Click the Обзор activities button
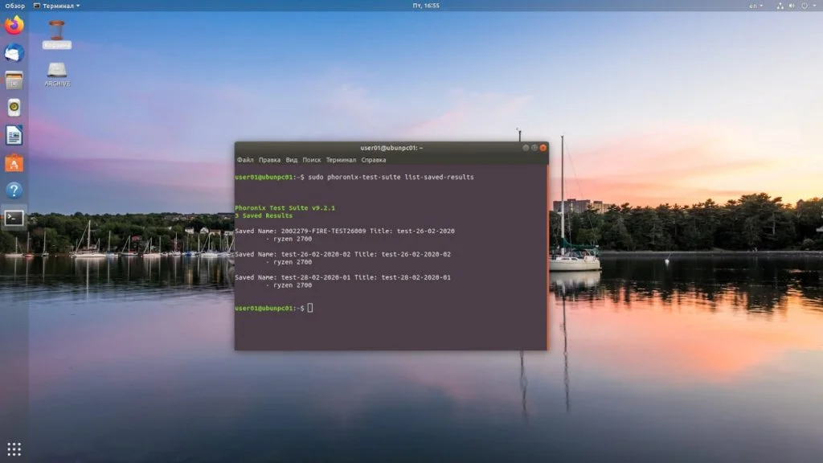This screenshot has width=823, height=463. (x=14, y=6)
